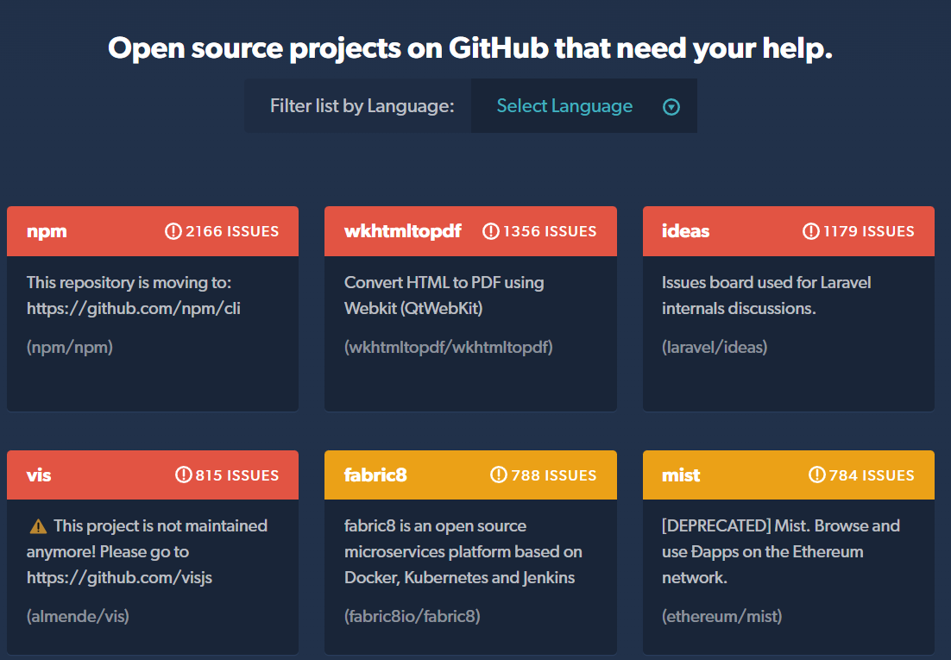Image resolution: width=951 pixels, height=660 pixels.
Task: Click the issue alert icon on wkhtmltopdf card
Action: pyautogui.click(x=490, y=231)
